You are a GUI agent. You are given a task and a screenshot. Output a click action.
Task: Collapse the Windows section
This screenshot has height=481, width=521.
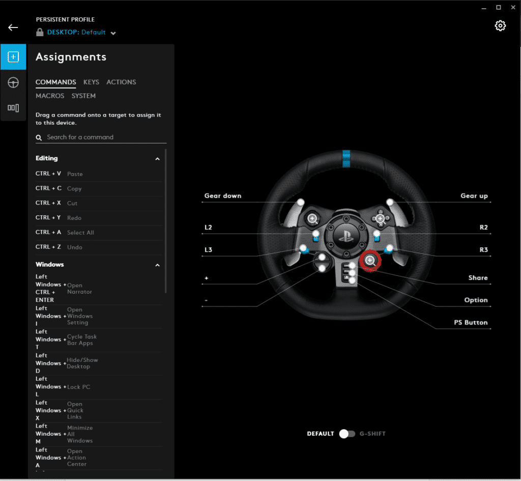(157, 265)
